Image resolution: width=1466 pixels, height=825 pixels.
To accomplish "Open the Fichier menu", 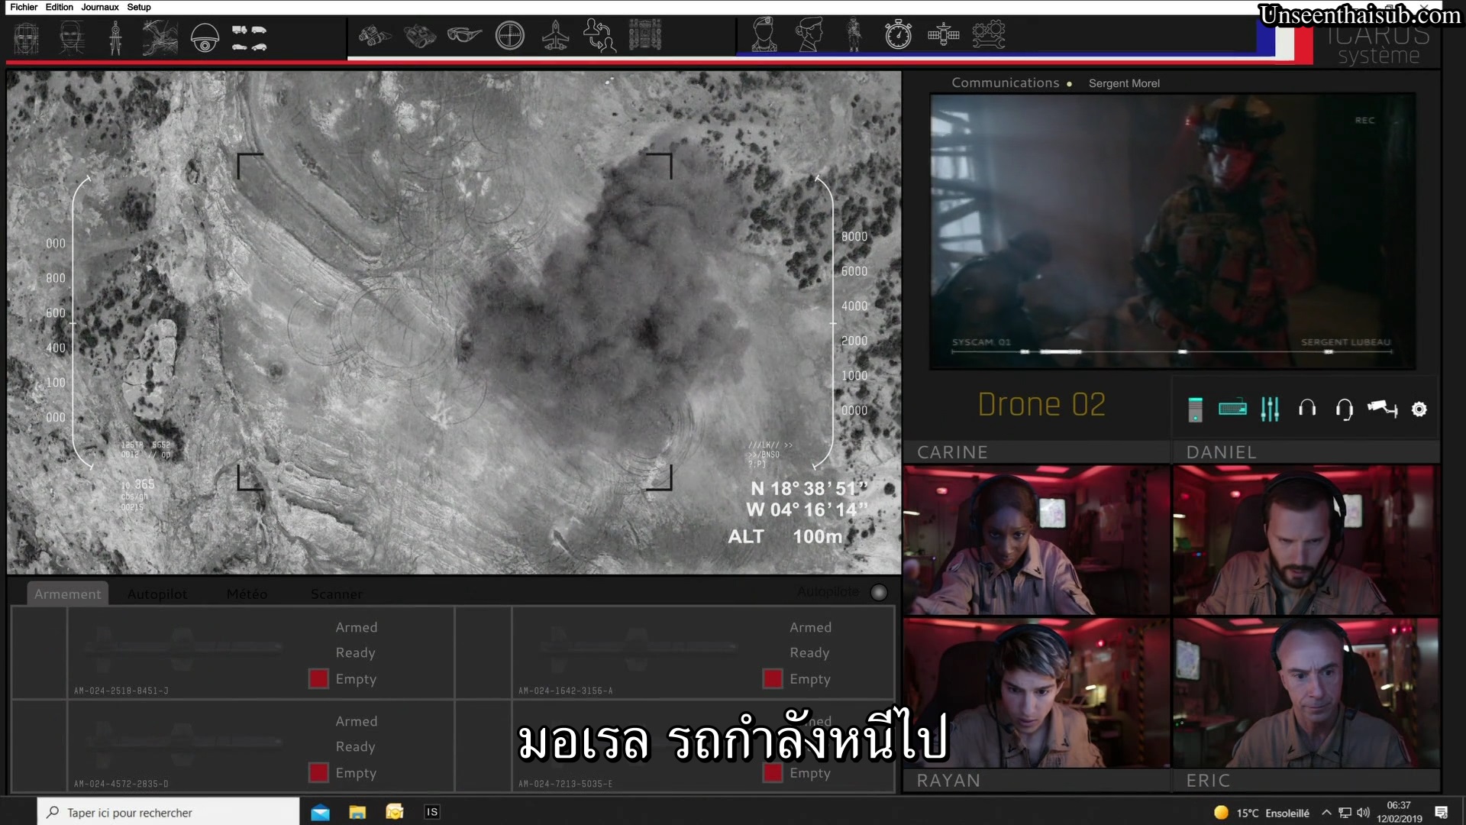I will pos(24,7).
